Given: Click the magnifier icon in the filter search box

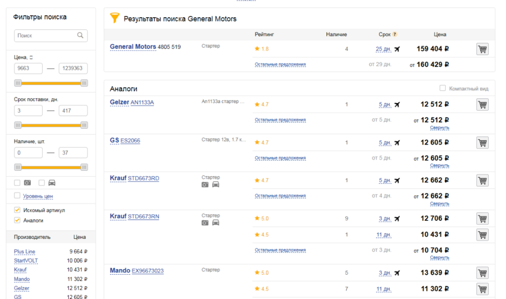Looking at the screenshot, I should point(80,35).
